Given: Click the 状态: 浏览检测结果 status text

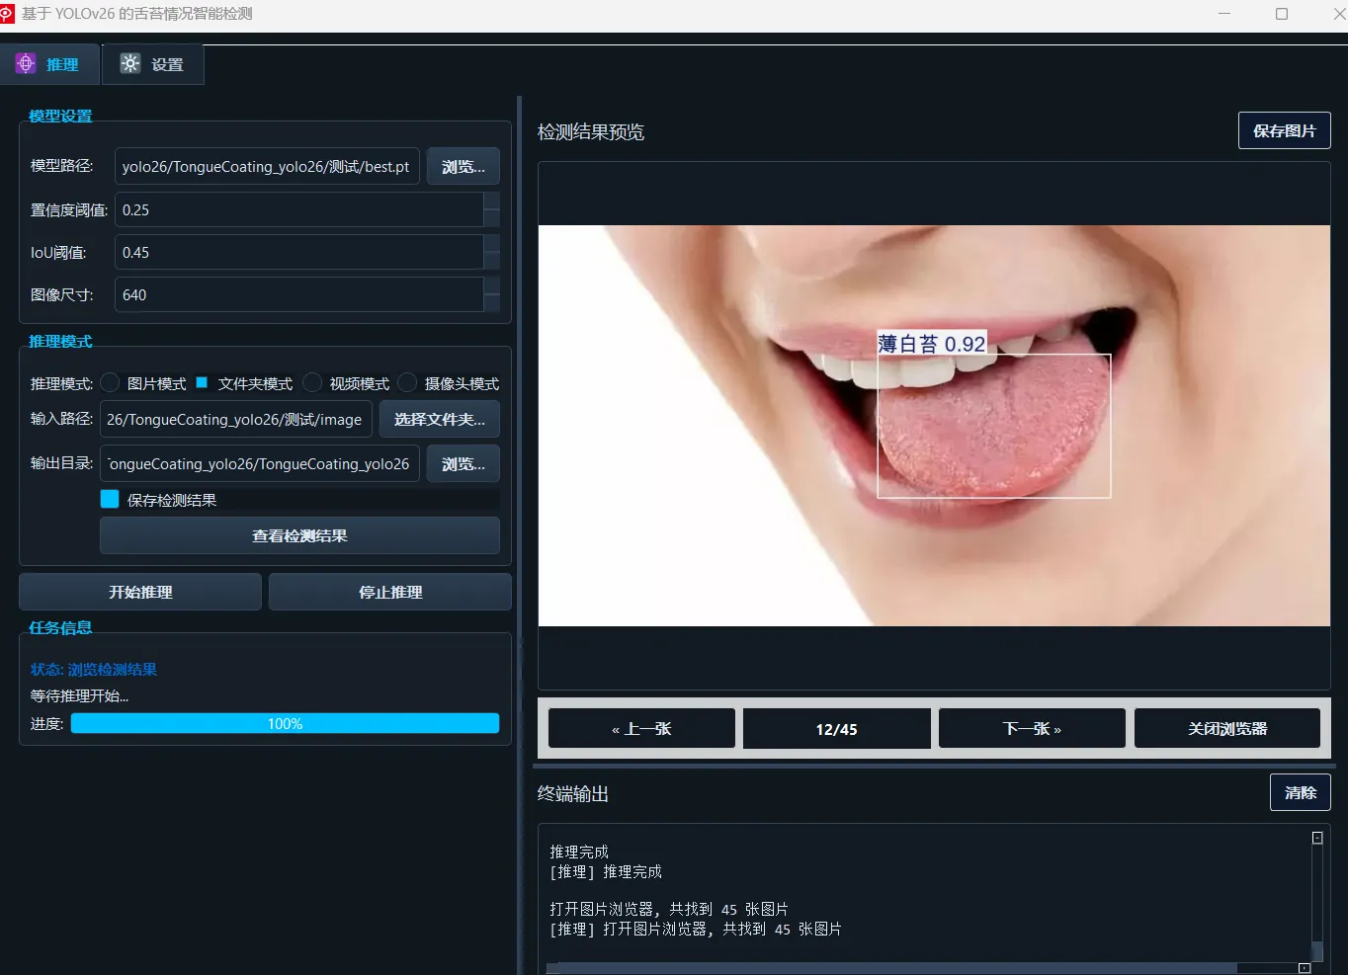Looking at the screenshot, I should click(94, 670).
